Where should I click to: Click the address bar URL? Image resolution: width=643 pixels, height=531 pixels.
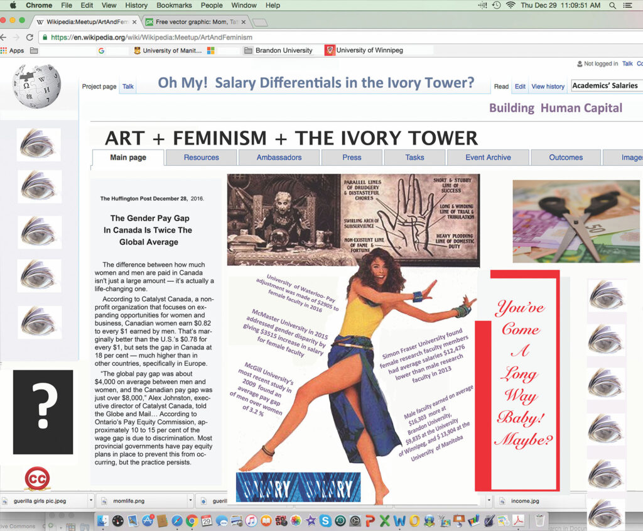pyautogui.click(x=152, y=37)
